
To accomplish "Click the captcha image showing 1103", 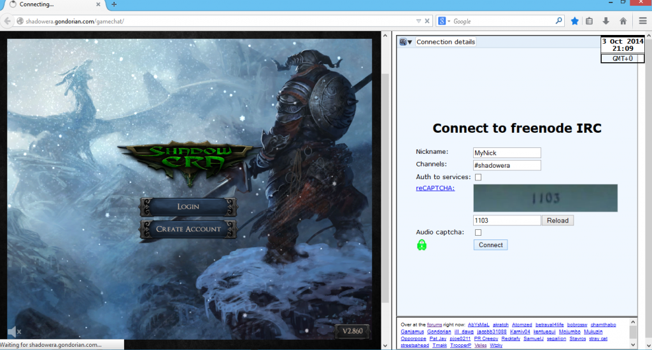I will pyautogui.click(x=545, y=198).
